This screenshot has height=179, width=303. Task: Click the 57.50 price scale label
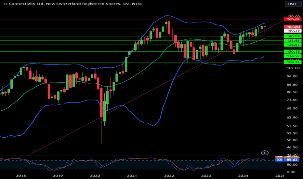pos(292,126)
